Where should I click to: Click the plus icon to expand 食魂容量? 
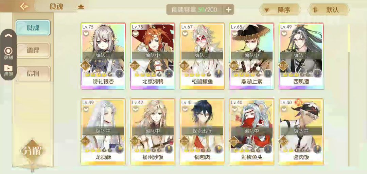(229, 10)
